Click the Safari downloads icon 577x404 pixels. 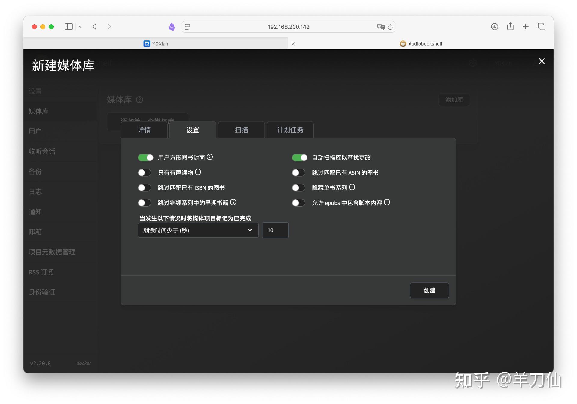click(494, 27)
